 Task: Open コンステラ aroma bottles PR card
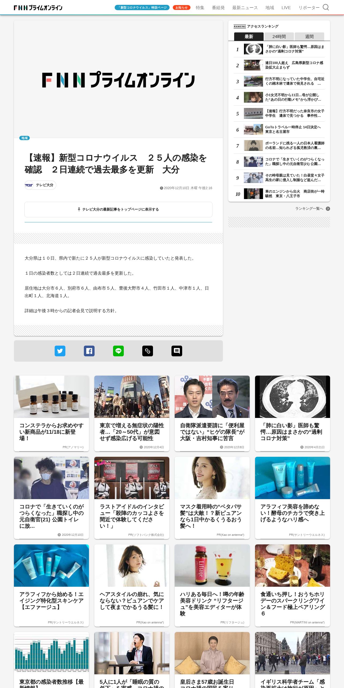coord(51,413)
